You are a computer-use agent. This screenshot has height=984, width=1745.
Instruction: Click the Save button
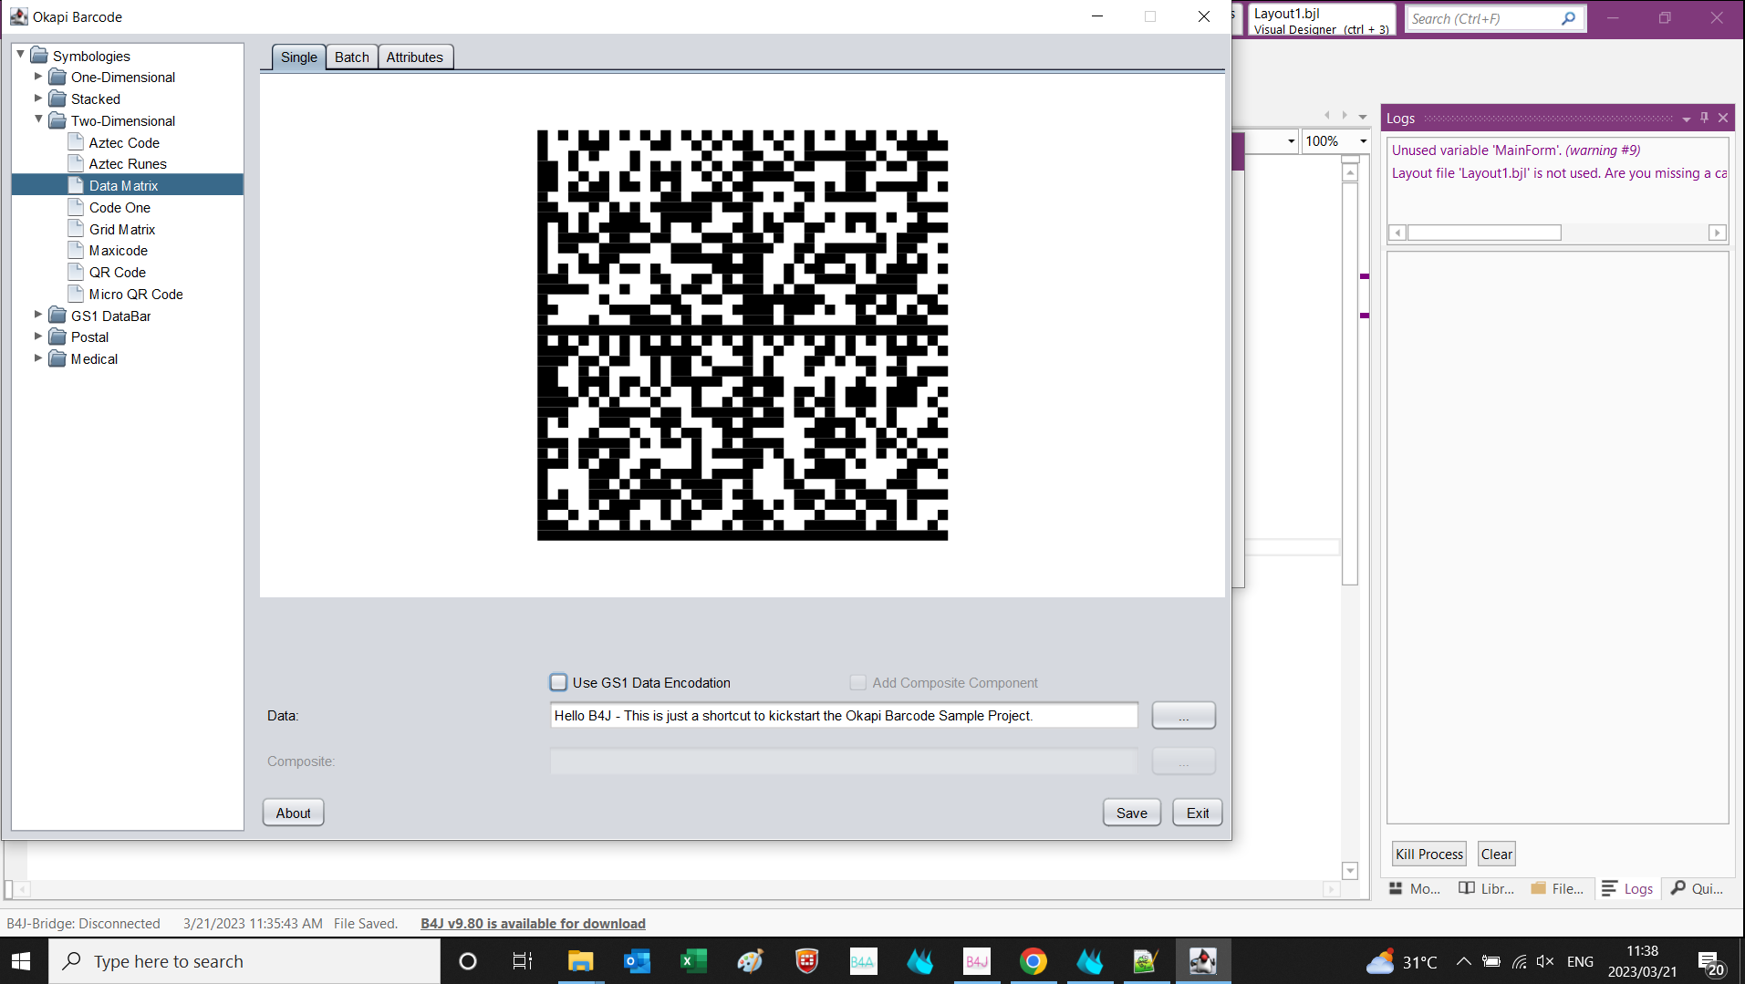(x=1131, y=813)
